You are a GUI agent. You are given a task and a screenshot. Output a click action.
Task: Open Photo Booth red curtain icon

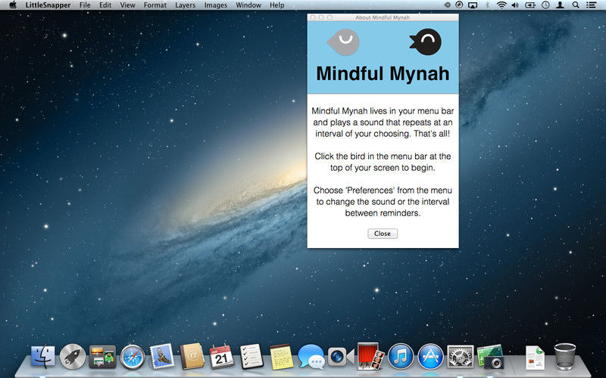(370, 356)
